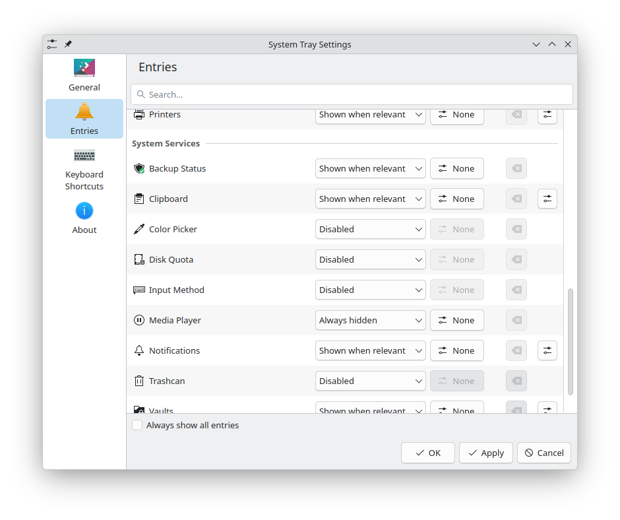Image resolution: width=620 pixels, height=520 pixels.
Task: Click the Clipboard configure sliders icon
Action: [547, 199]
